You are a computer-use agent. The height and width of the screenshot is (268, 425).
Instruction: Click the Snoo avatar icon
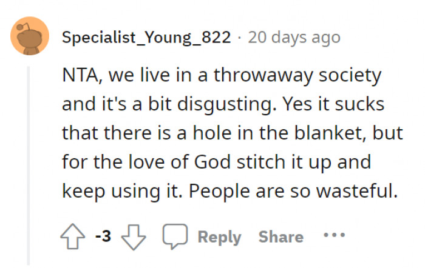tap(29, 38)
